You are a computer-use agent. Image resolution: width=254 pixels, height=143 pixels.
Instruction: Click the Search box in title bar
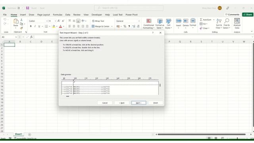coord(129,8)
